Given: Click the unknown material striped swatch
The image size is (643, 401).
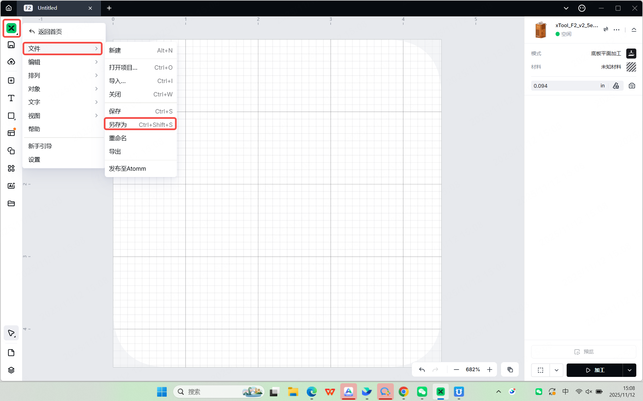Looking at the screenshot, I should (x=631, y=67).
